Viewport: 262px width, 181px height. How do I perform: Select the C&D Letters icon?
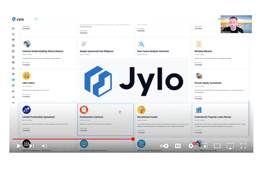point(27,76)
